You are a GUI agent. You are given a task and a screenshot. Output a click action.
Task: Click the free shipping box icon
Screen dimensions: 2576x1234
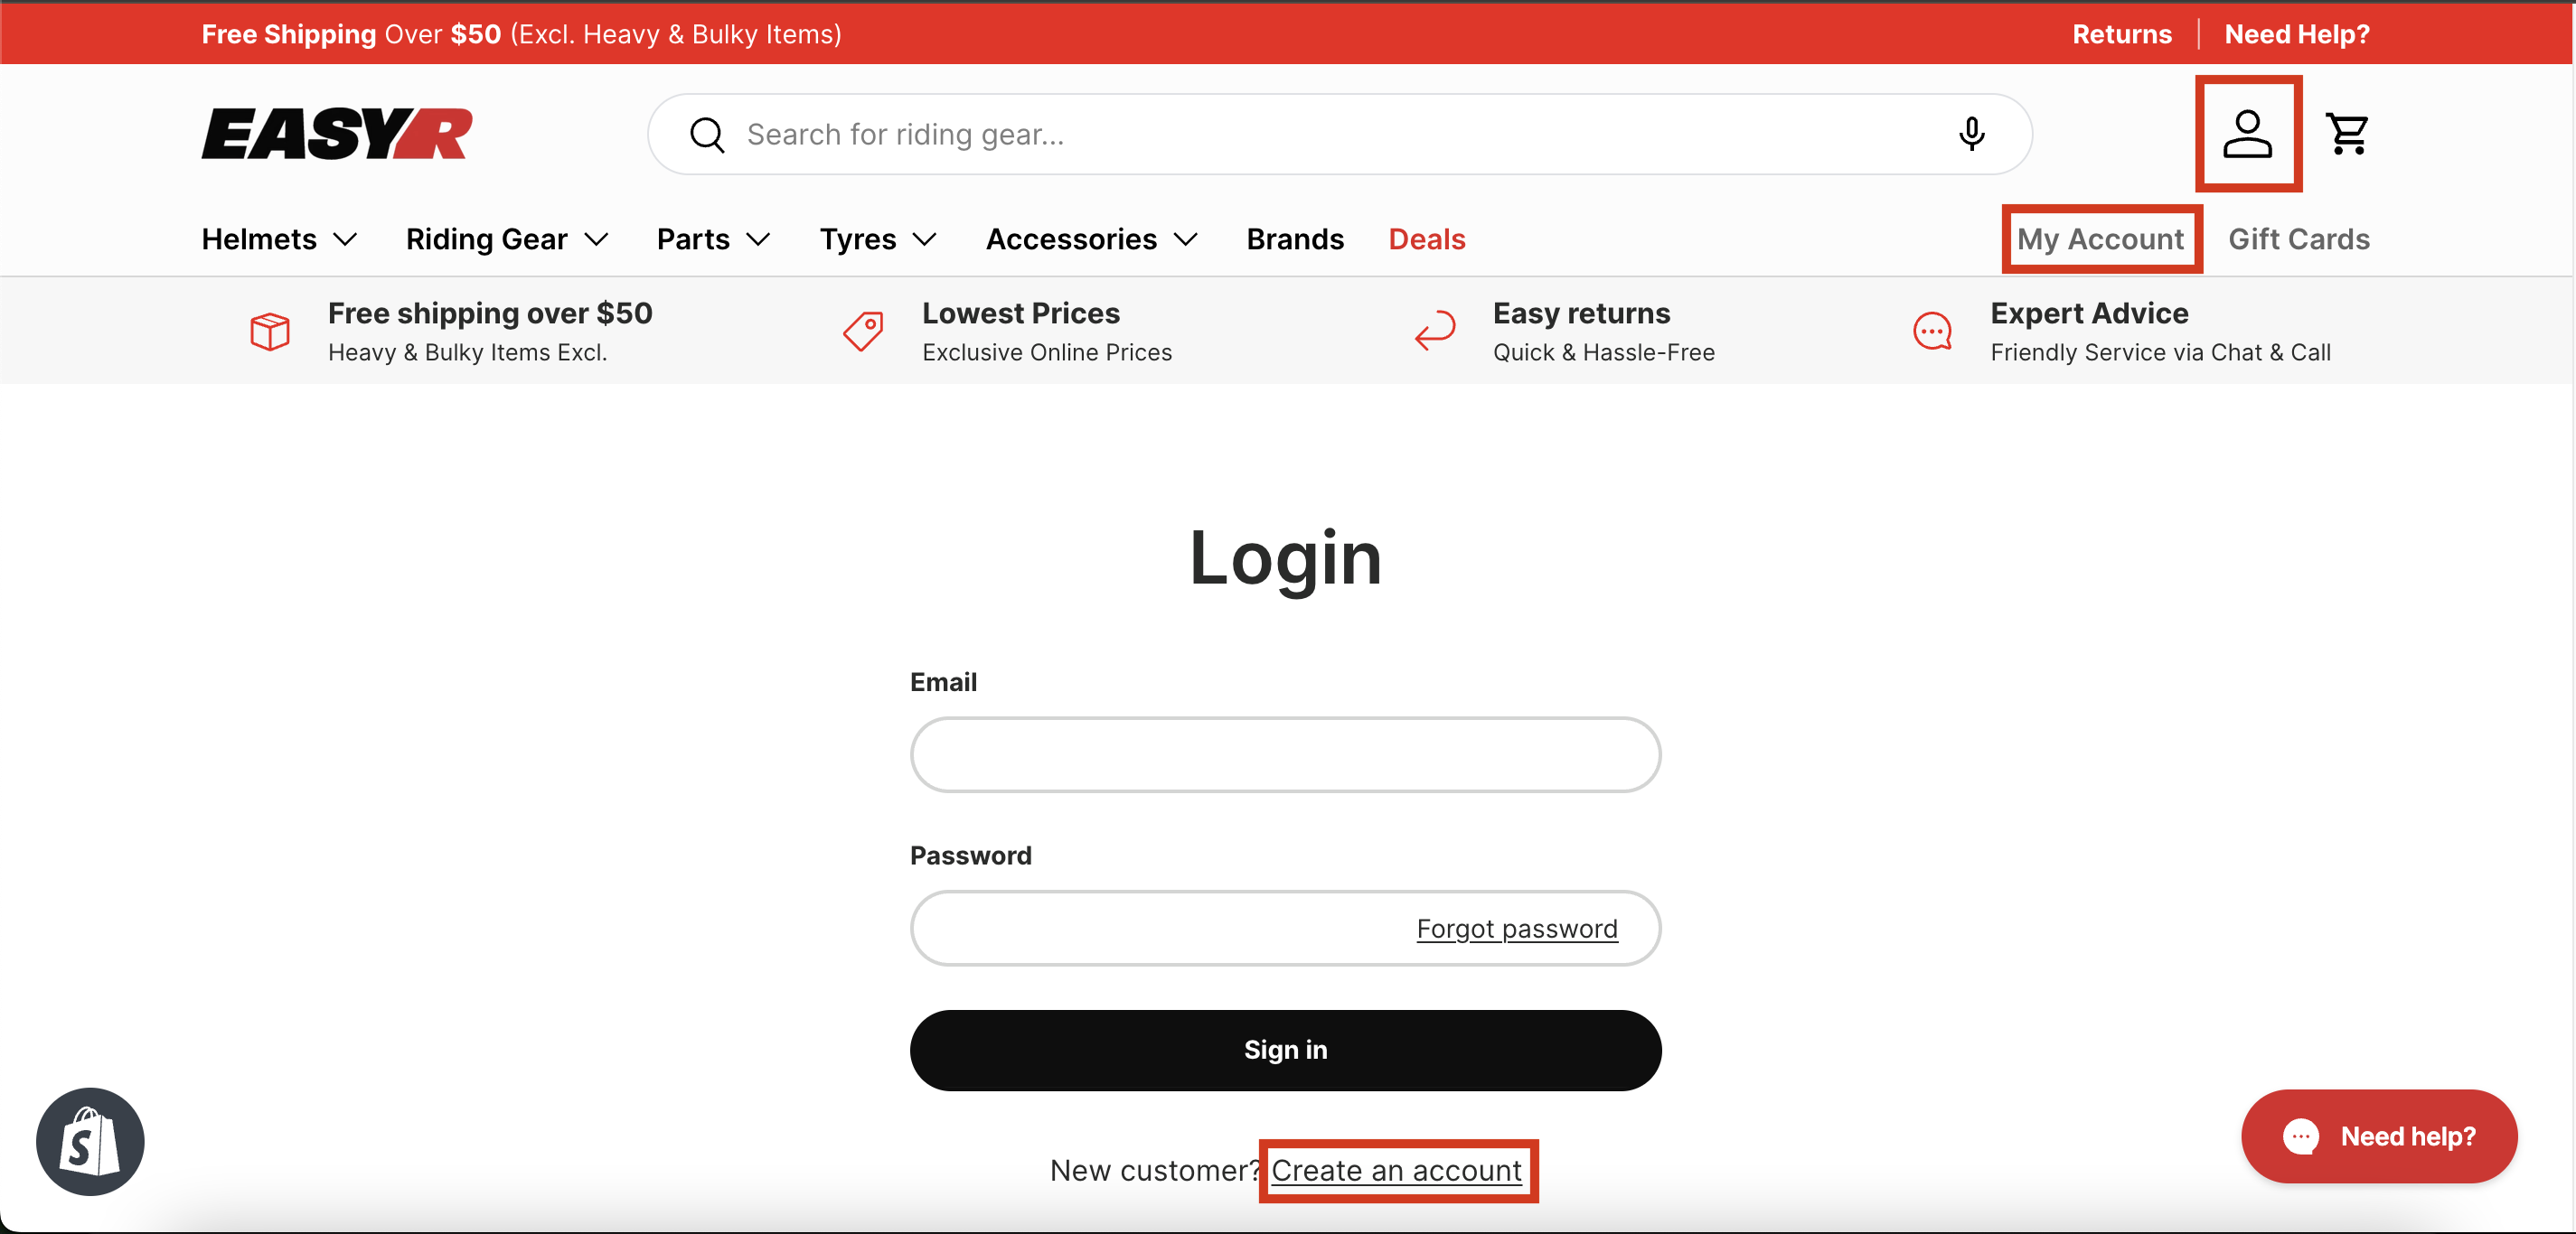click(x=270, y=331)
